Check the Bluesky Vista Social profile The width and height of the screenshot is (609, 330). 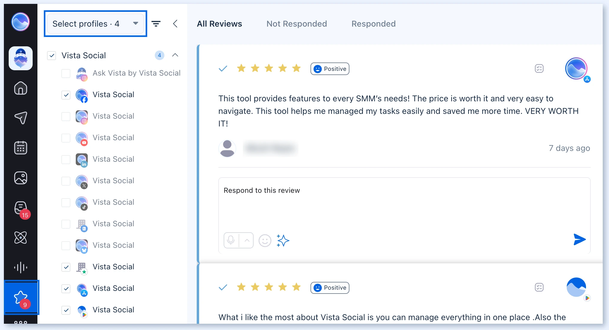66,246
